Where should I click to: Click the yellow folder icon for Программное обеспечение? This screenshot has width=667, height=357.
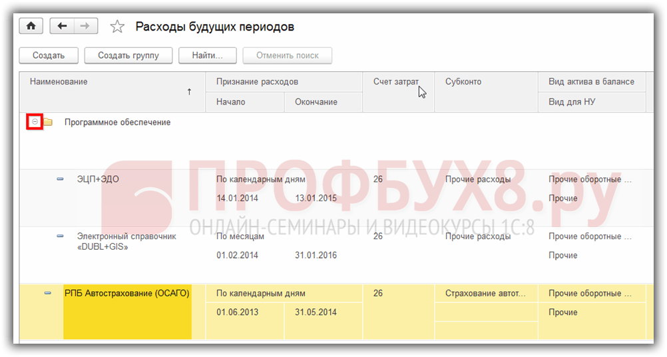49,123
